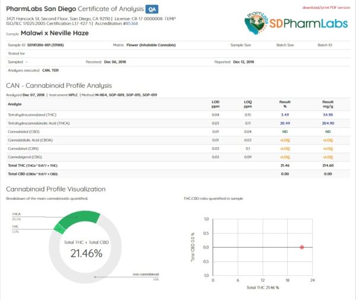
Task: Click the blue QA badge icon
Action: coord(152,9)
